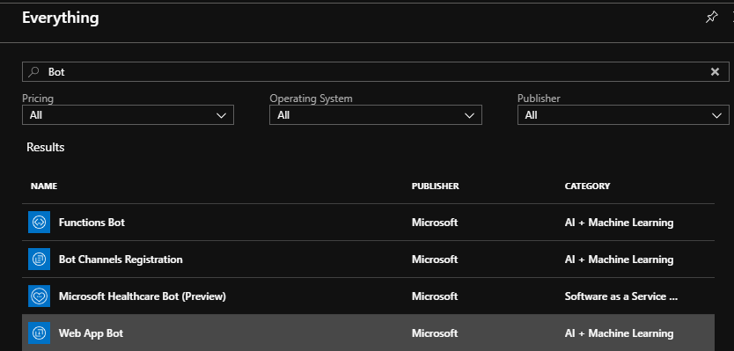This screenshot has width=734, height=351.
Task: Sort results by CATEGORY column
Action: (588, 186)
